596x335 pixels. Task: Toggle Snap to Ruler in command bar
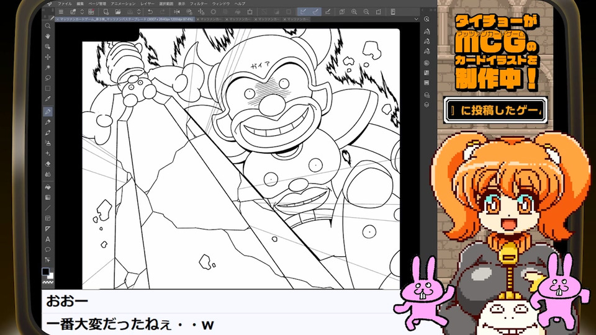(303, 12)
